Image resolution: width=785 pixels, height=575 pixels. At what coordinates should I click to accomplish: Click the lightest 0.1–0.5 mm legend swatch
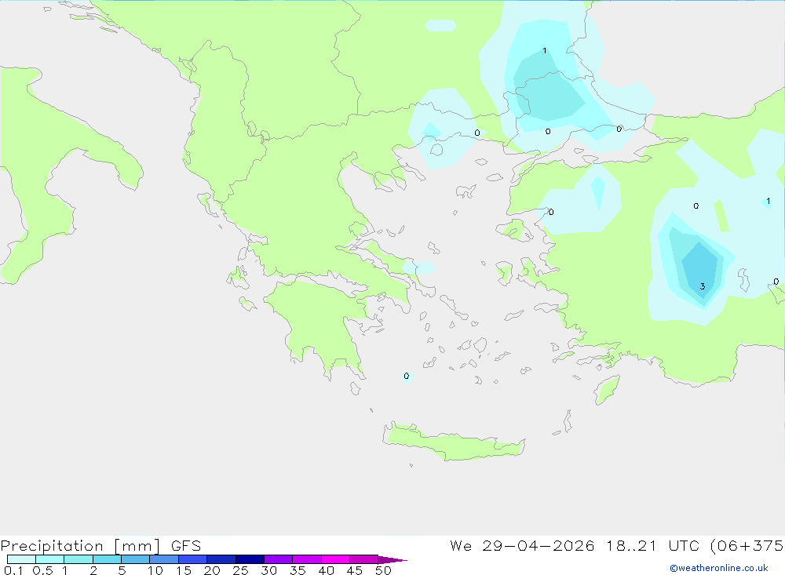[21, 559]
